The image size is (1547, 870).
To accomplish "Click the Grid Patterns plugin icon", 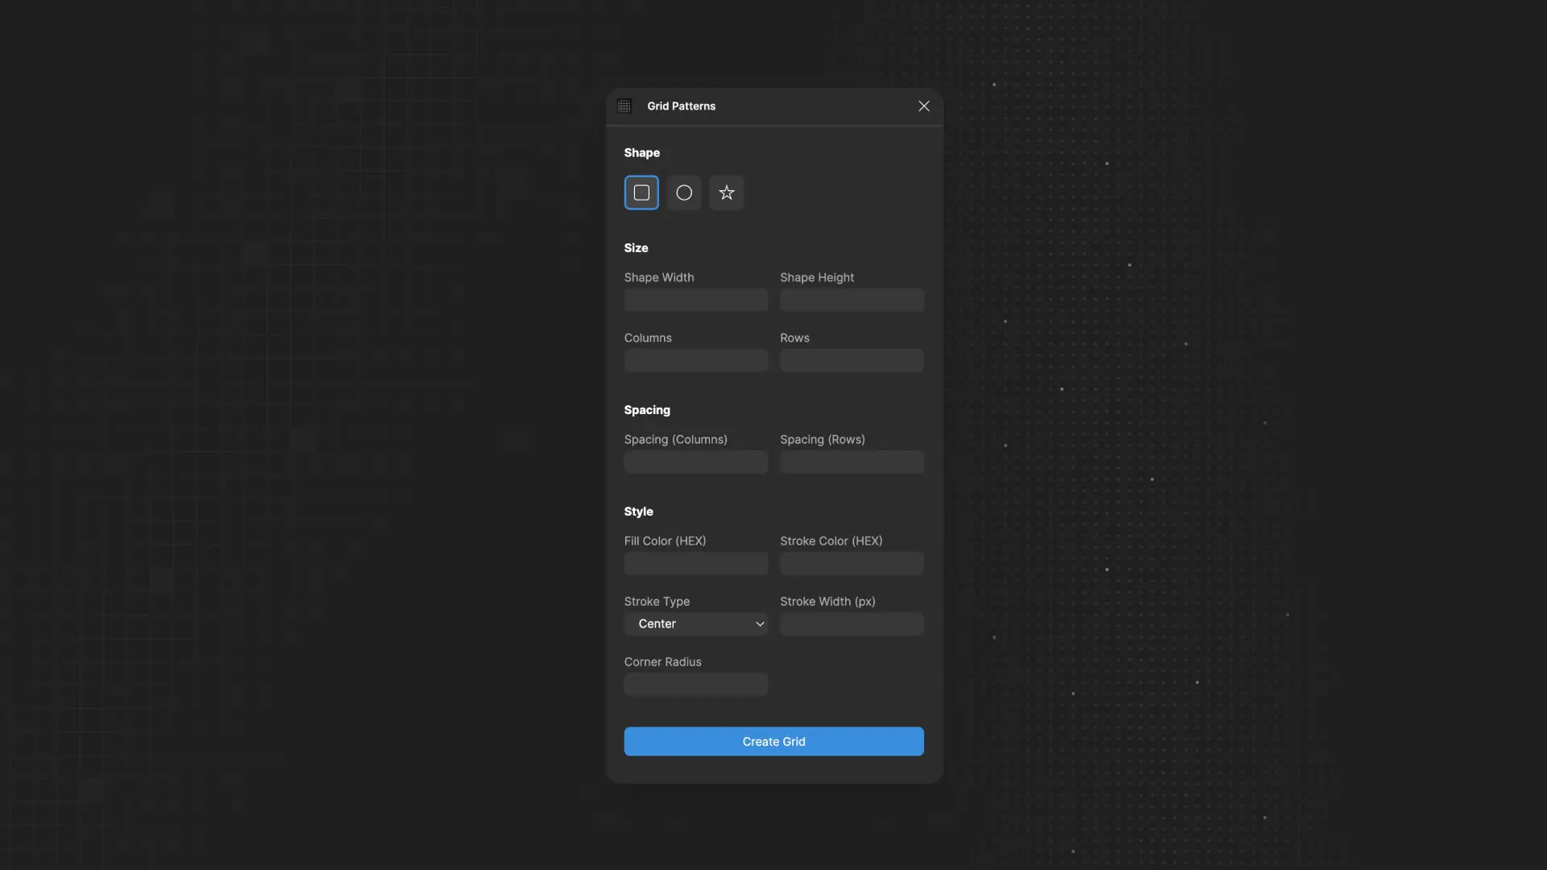I will tap(624, 106).
